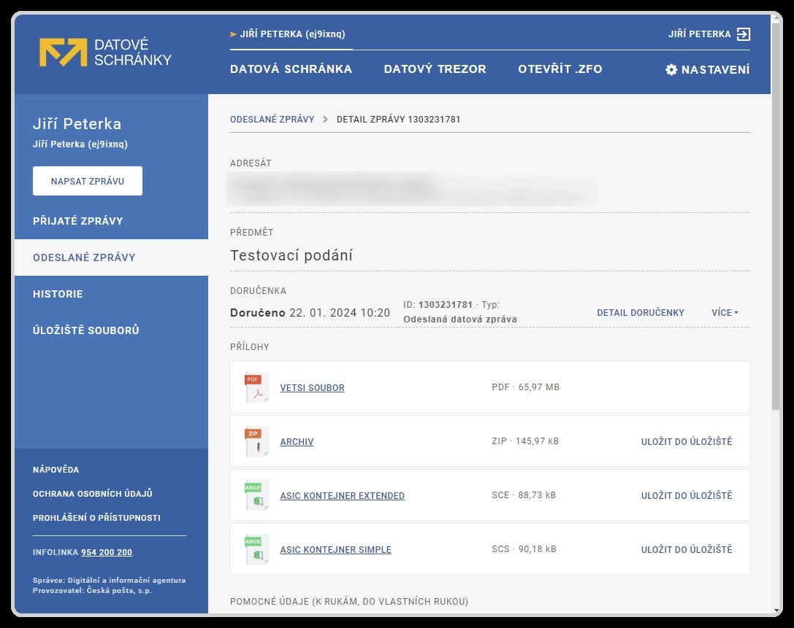The image size is (794, 628).
Task: Click the Datové schránky logo
Action: click(x=105, y=52)
